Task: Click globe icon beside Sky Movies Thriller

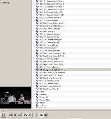Action: tap(37, 59)
